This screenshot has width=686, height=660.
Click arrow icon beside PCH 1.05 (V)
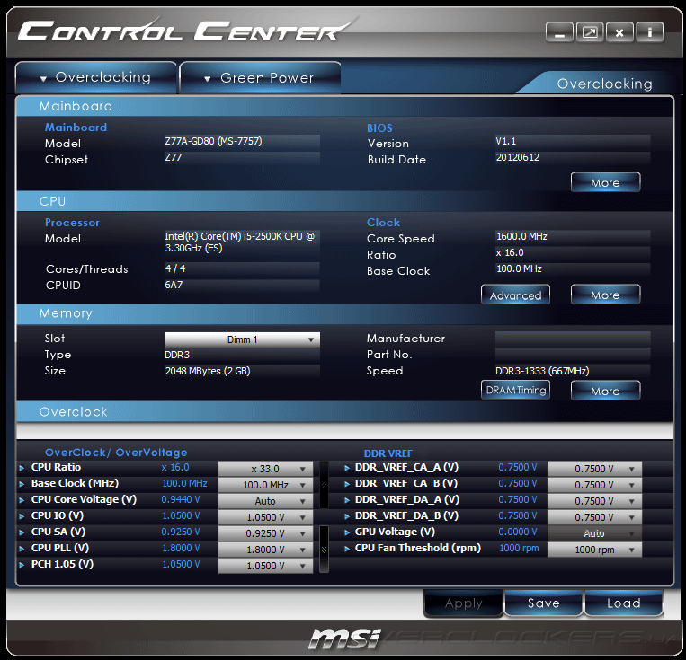(22, 565)
